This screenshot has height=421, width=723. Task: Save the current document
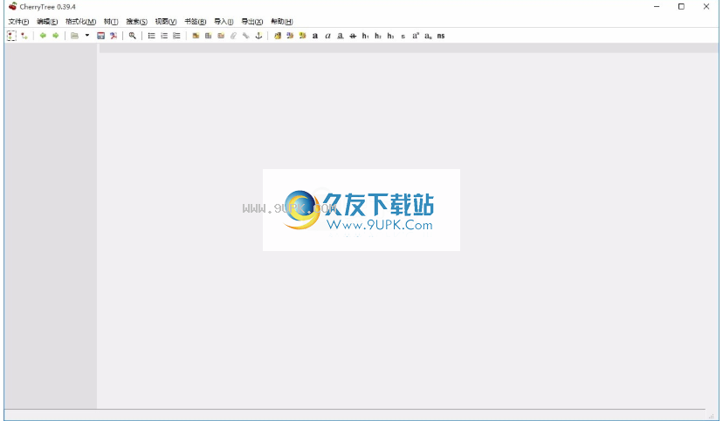click(101, 36)
